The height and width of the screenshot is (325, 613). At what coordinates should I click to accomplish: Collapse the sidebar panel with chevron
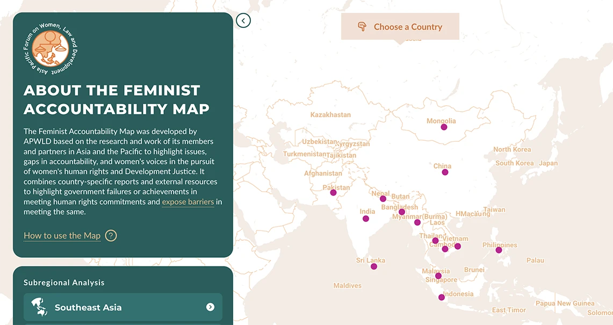point(243,21)
